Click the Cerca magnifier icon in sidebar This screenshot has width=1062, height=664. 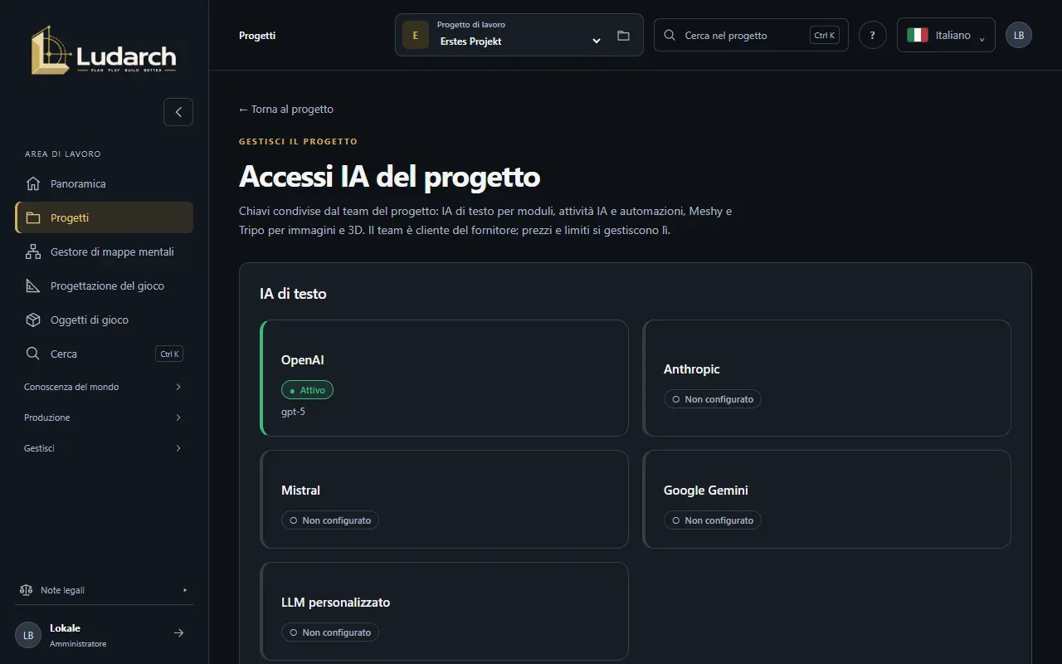33,354
